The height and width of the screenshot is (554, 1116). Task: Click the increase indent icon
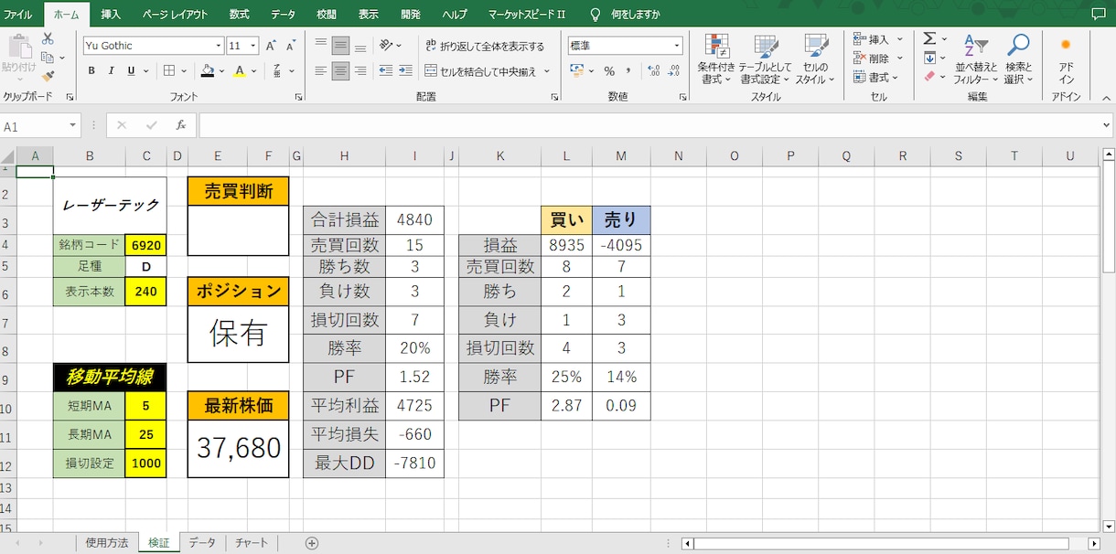coord(405,70)
